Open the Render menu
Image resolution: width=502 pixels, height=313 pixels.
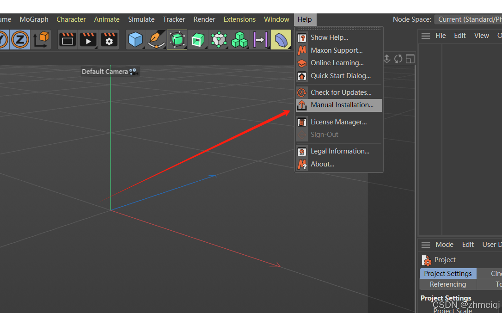(x=204, y=19)
